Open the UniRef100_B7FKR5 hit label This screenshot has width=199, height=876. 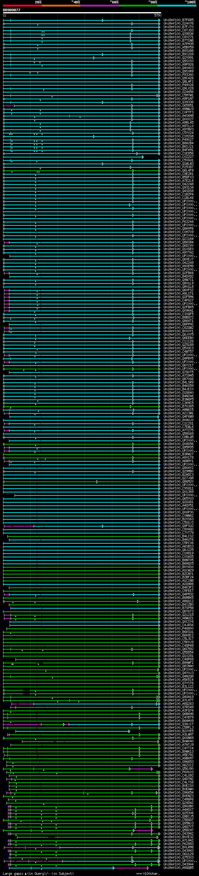click(178, 21)
